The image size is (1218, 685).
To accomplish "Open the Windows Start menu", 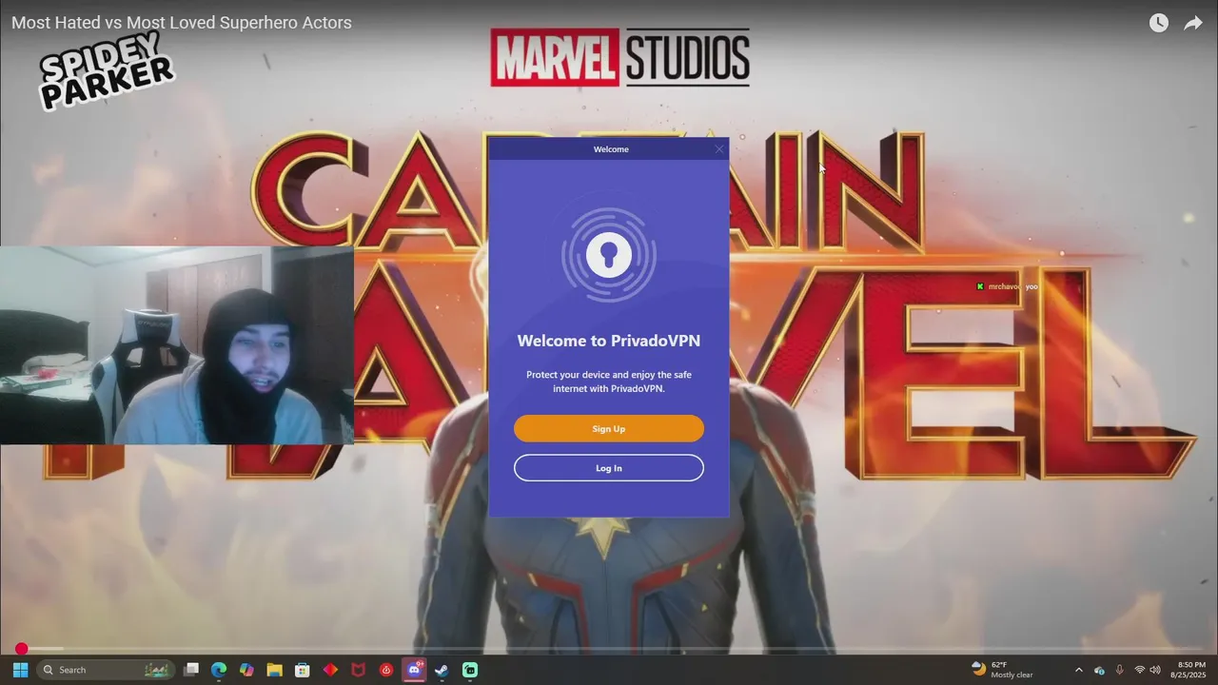I will [20, 670].
